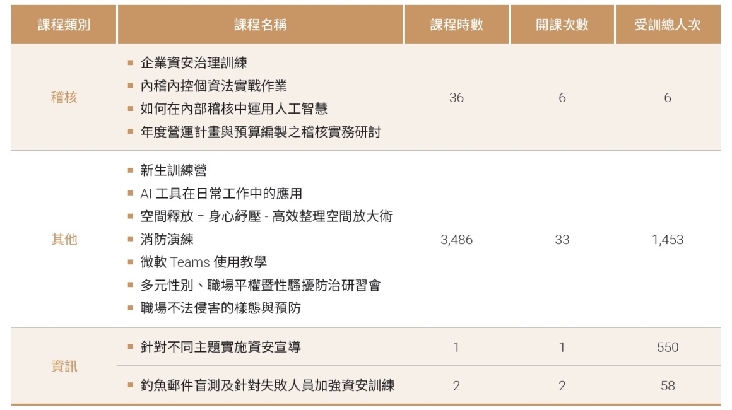Image resolution: width=732 pixels, height=410 pixels.
Task: Select the 1,453 trainee count value
Action: tap(668, 240)
